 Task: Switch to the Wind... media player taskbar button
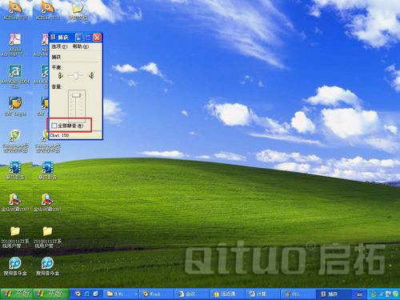click(x=158, y=294)
